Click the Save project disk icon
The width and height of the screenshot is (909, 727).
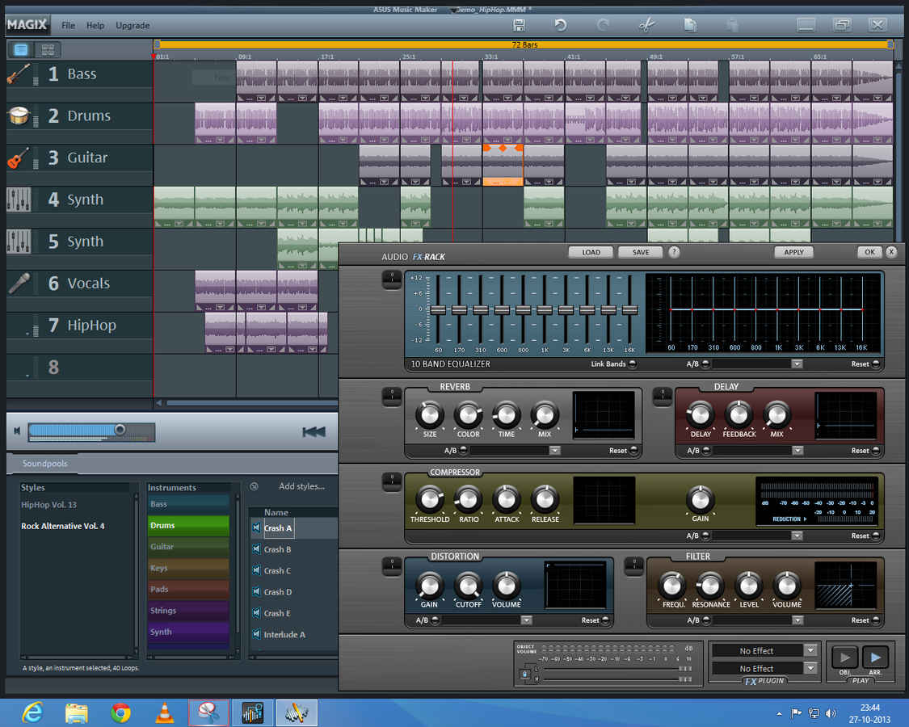519,25
